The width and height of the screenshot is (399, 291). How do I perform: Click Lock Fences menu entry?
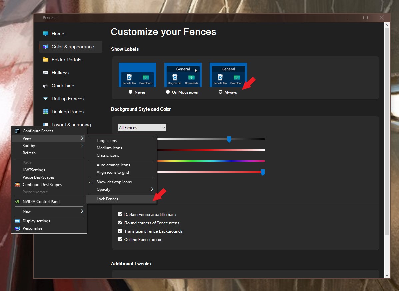click(121, 199)
